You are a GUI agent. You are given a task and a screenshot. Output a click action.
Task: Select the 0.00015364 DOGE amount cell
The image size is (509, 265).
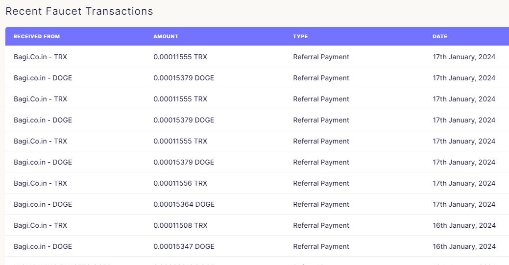(184, 204)
